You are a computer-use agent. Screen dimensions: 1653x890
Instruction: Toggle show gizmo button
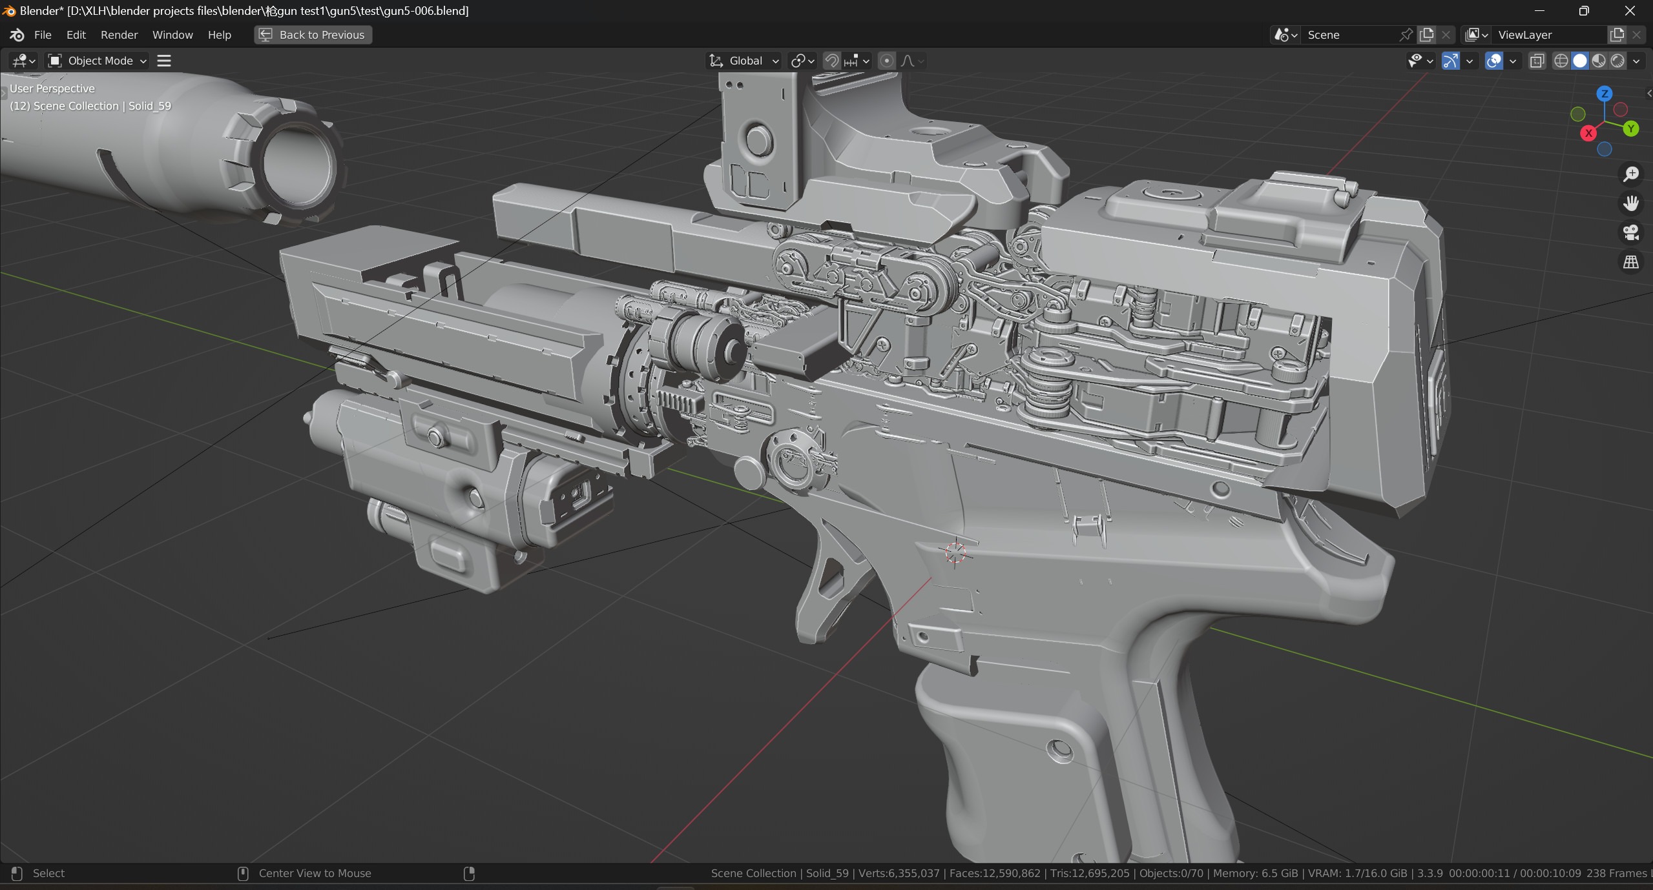(x=1450, y=61)
